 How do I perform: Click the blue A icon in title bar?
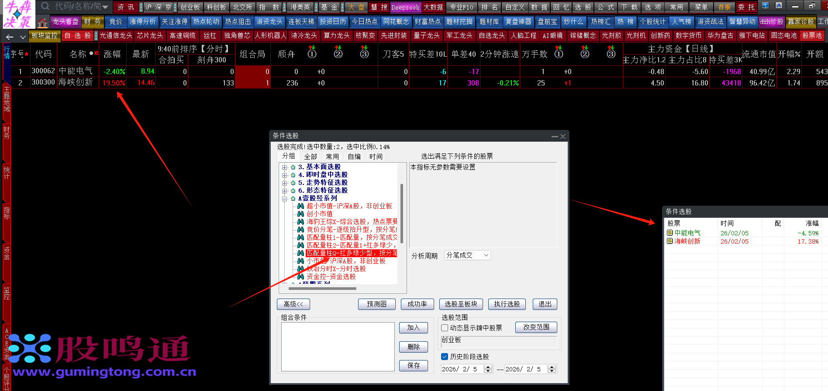(779, 6)
